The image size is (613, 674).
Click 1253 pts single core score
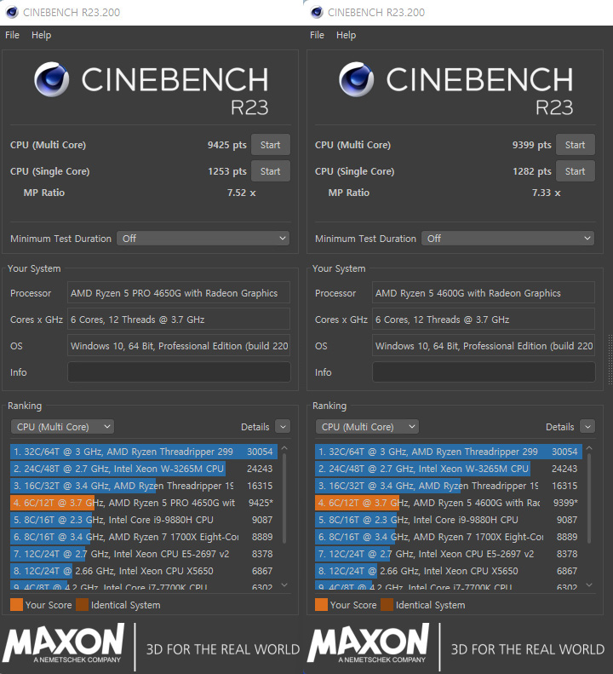226,171
